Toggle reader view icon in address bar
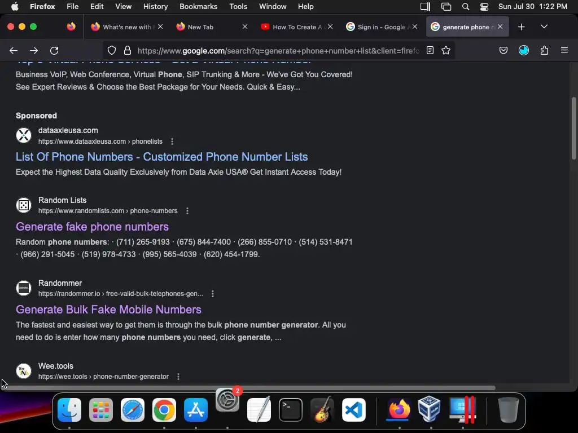This screenshot has height=433, width=578. (430, 50)
